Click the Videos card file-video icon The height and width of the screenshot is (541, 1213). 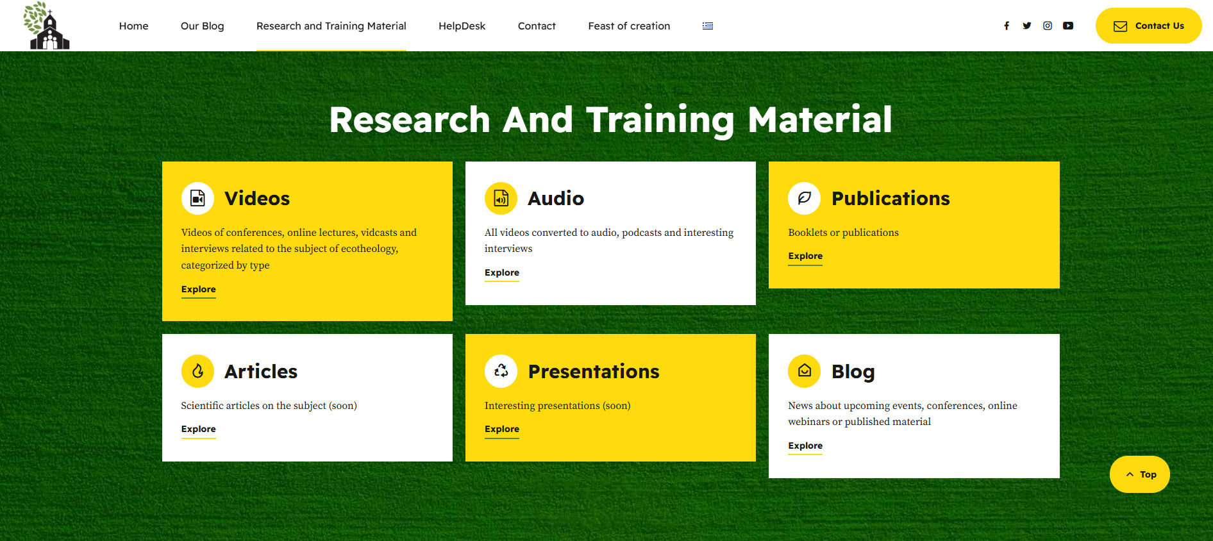198,198
